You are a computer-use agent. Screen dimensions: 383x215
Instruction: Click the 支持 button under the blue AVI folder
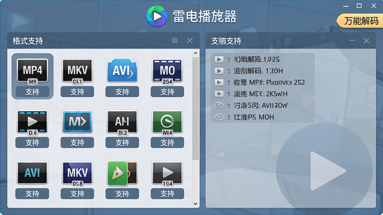coord(122,92)
